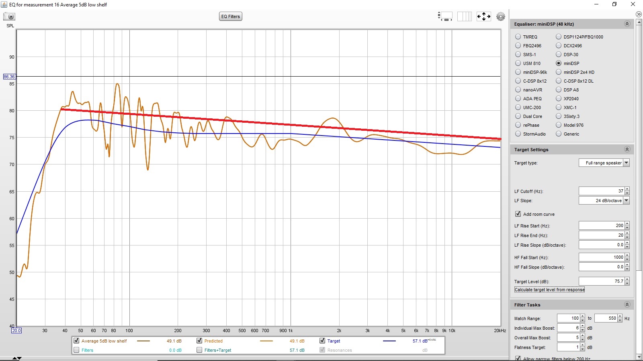Click Flatness Target field
This screenshot has width=643, height=361.
click(x=568, y=347)
